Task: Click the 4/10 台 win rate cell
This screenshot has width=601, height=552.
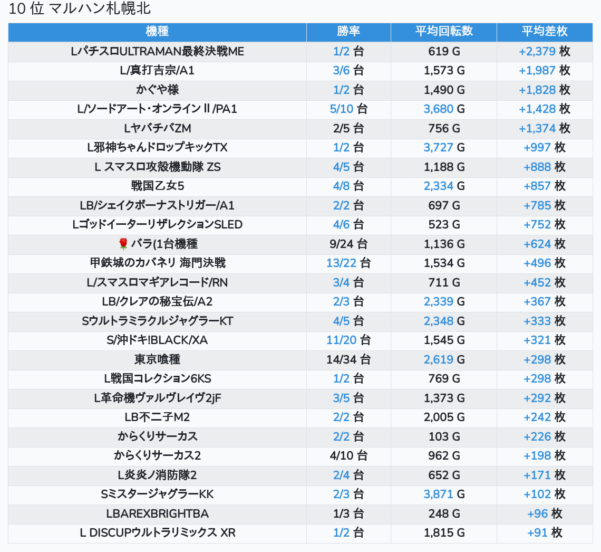Action: tap(348, 456)
